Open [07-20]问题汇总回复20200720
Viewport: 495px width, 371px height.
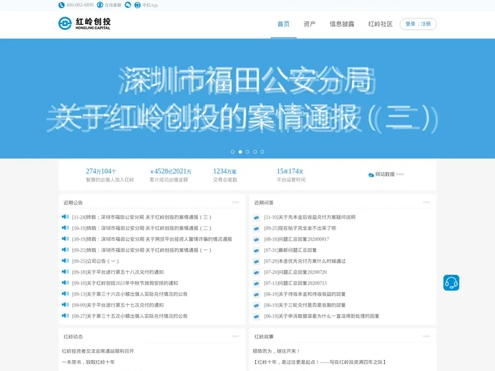click(x=295, y=272)
